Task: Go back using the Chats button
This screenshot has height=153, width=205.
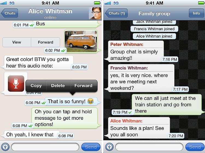Action: pyautogui.click(x=9, y=13)
